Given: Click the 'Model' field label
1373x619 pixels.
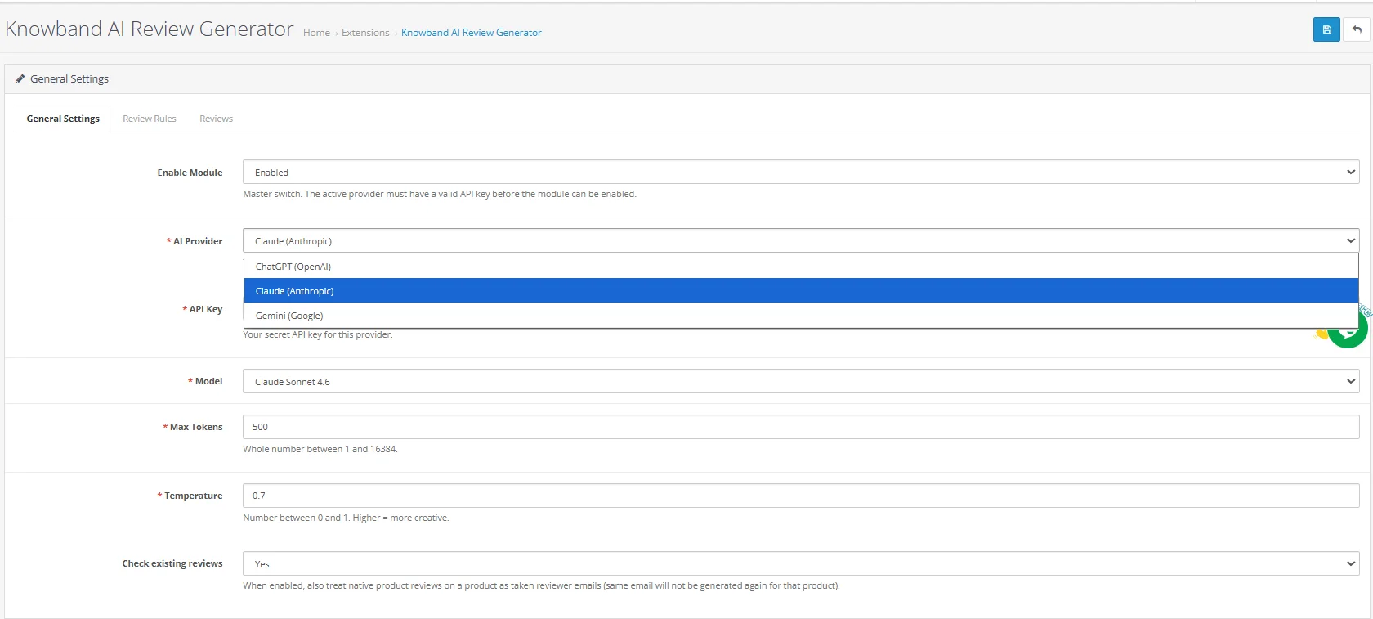Looking at the screenshot, I should coord(205,381).
